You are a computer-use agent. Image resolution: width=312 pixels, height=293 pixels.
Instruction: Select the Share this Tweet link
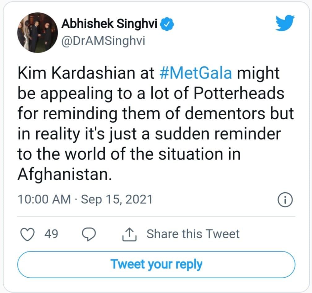pos(193,234)
